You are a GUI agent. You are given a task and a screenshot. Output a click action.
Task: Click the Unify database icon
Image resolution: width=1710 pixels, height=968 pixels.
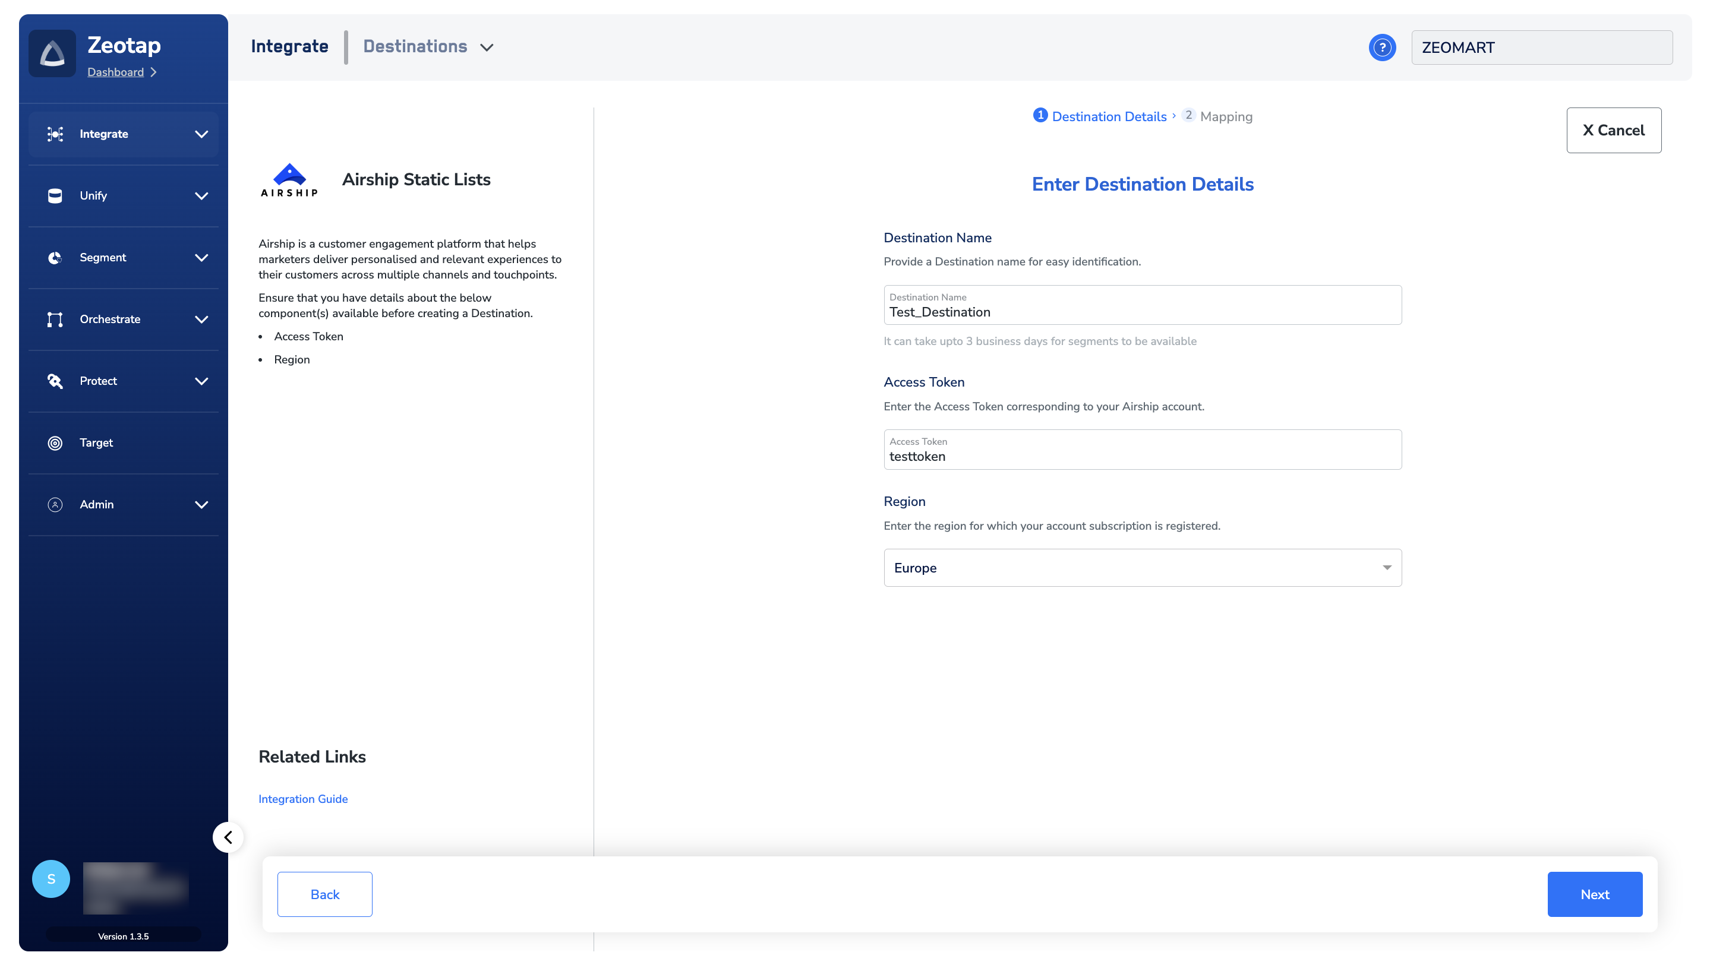pyautogui.click(x=55, y=195)
